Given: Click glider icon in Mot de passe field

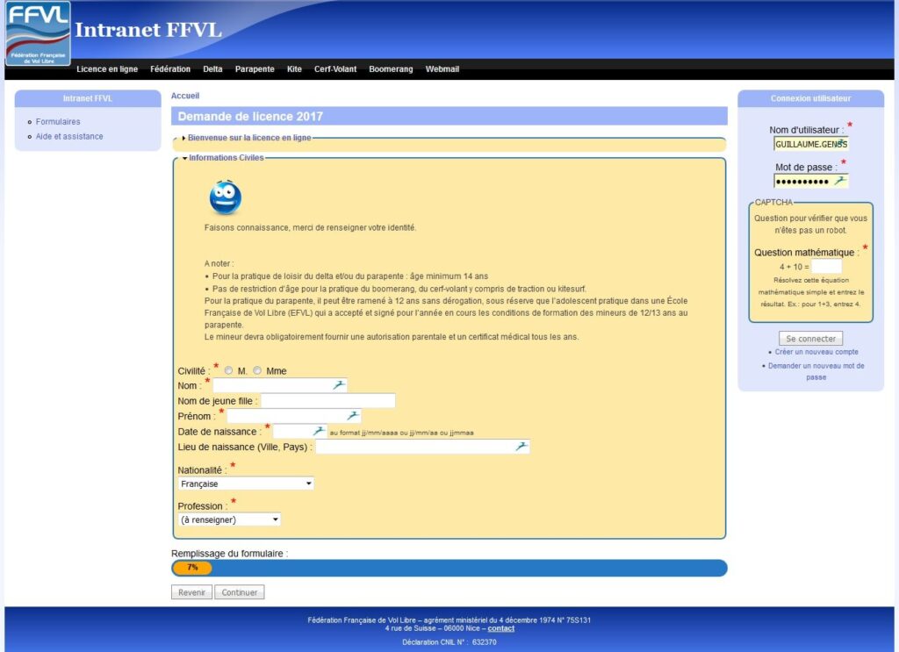Looking at the screenshot, I should 840,181.
